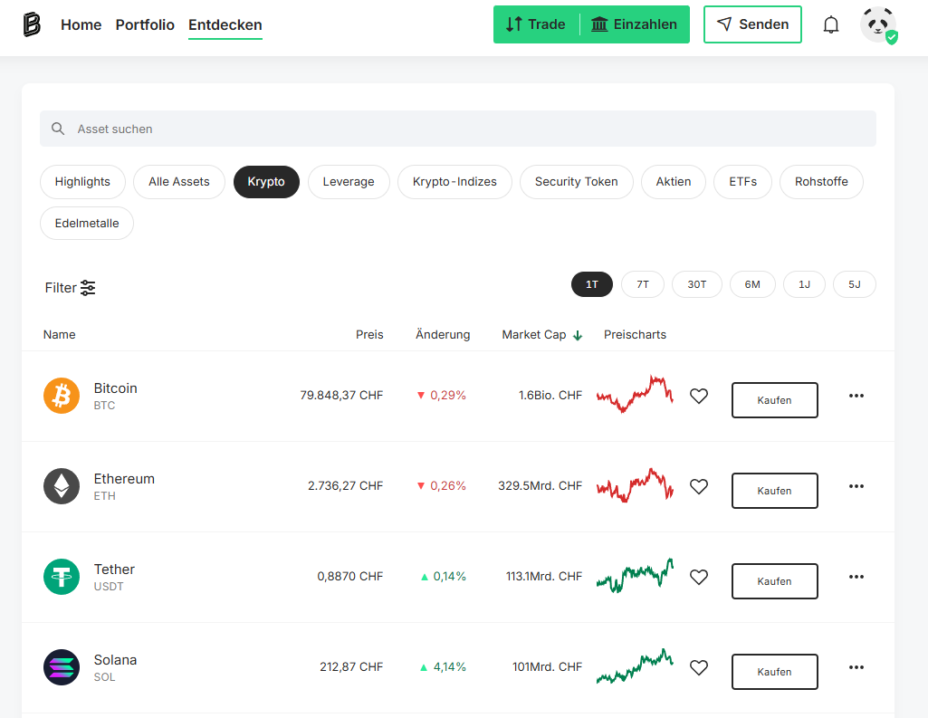Open the Bitcoin asset name link
Screen dimensions: 928x718
tap(115, 388)
